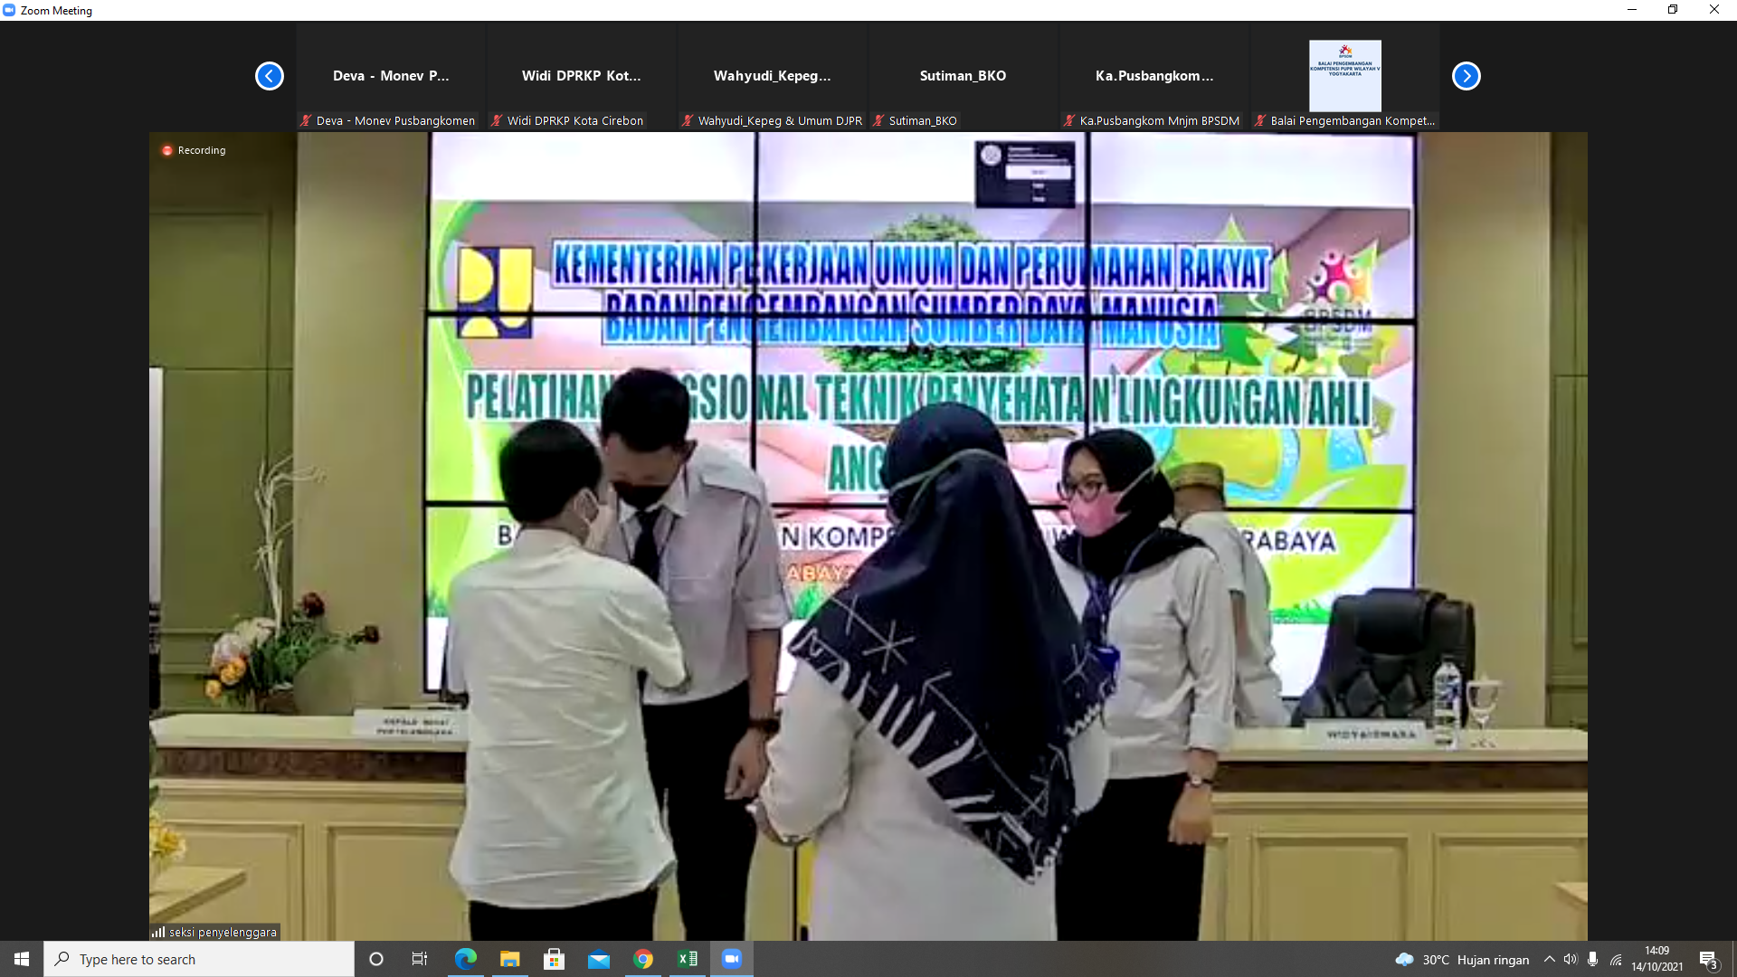Open notification center with 3 notifications
1737x977 pixels.
(1708, 959)
